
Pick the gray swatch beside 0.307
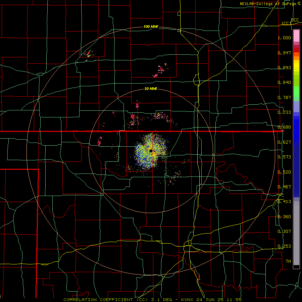[296, 233]
